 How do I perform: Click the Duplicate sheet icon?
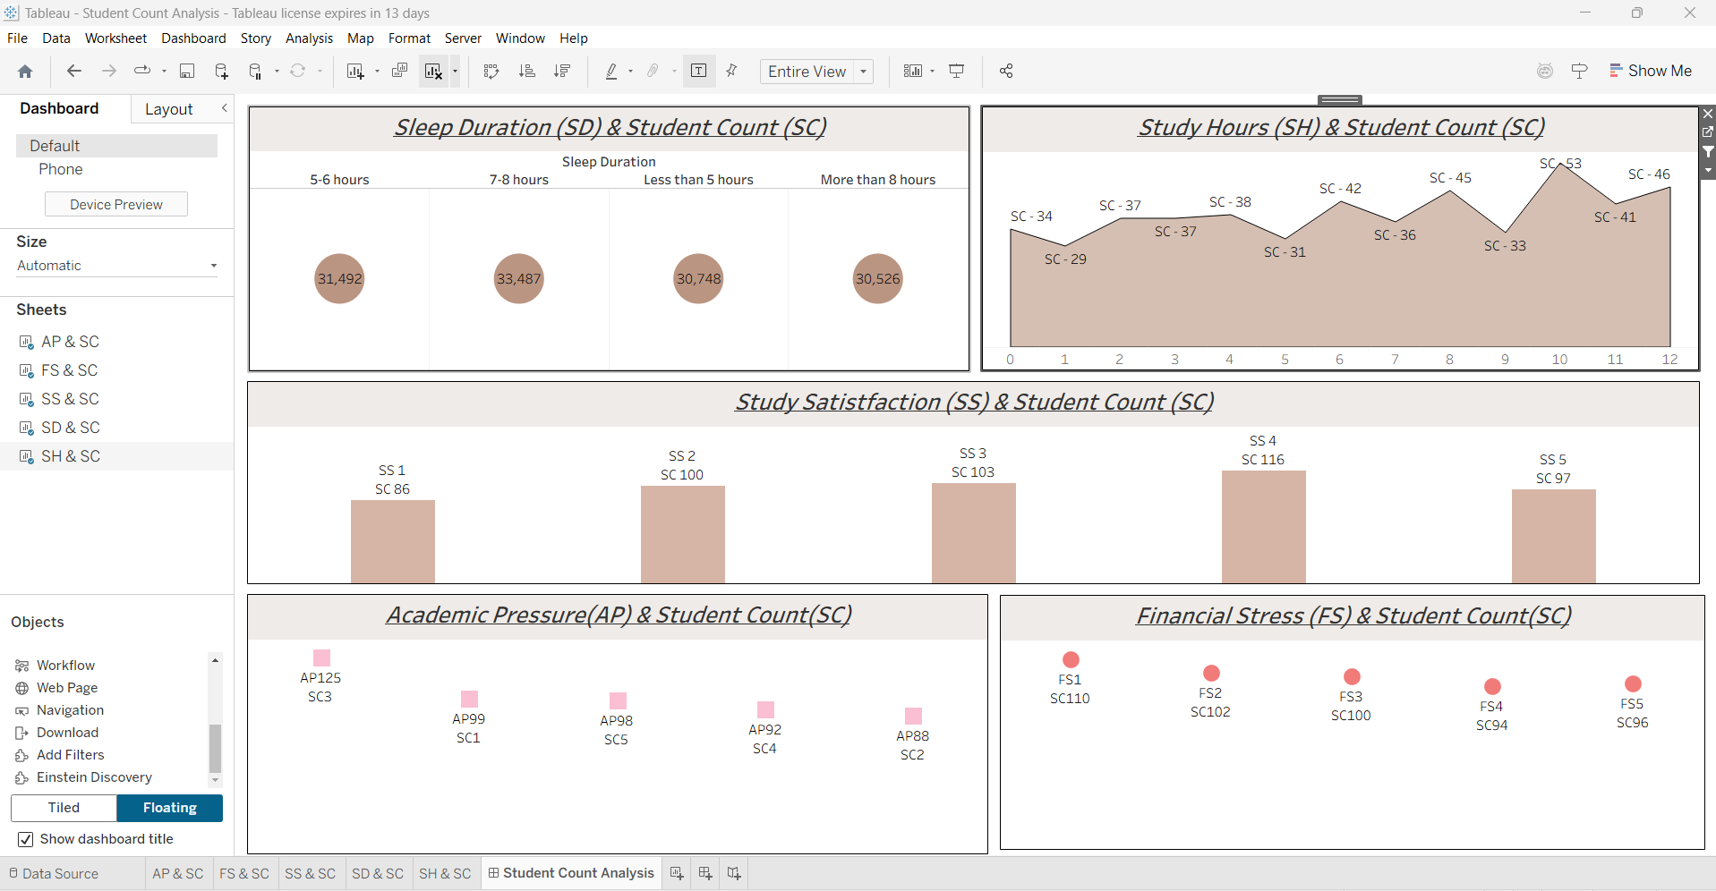pyautogui.click(x=399, y=71)
